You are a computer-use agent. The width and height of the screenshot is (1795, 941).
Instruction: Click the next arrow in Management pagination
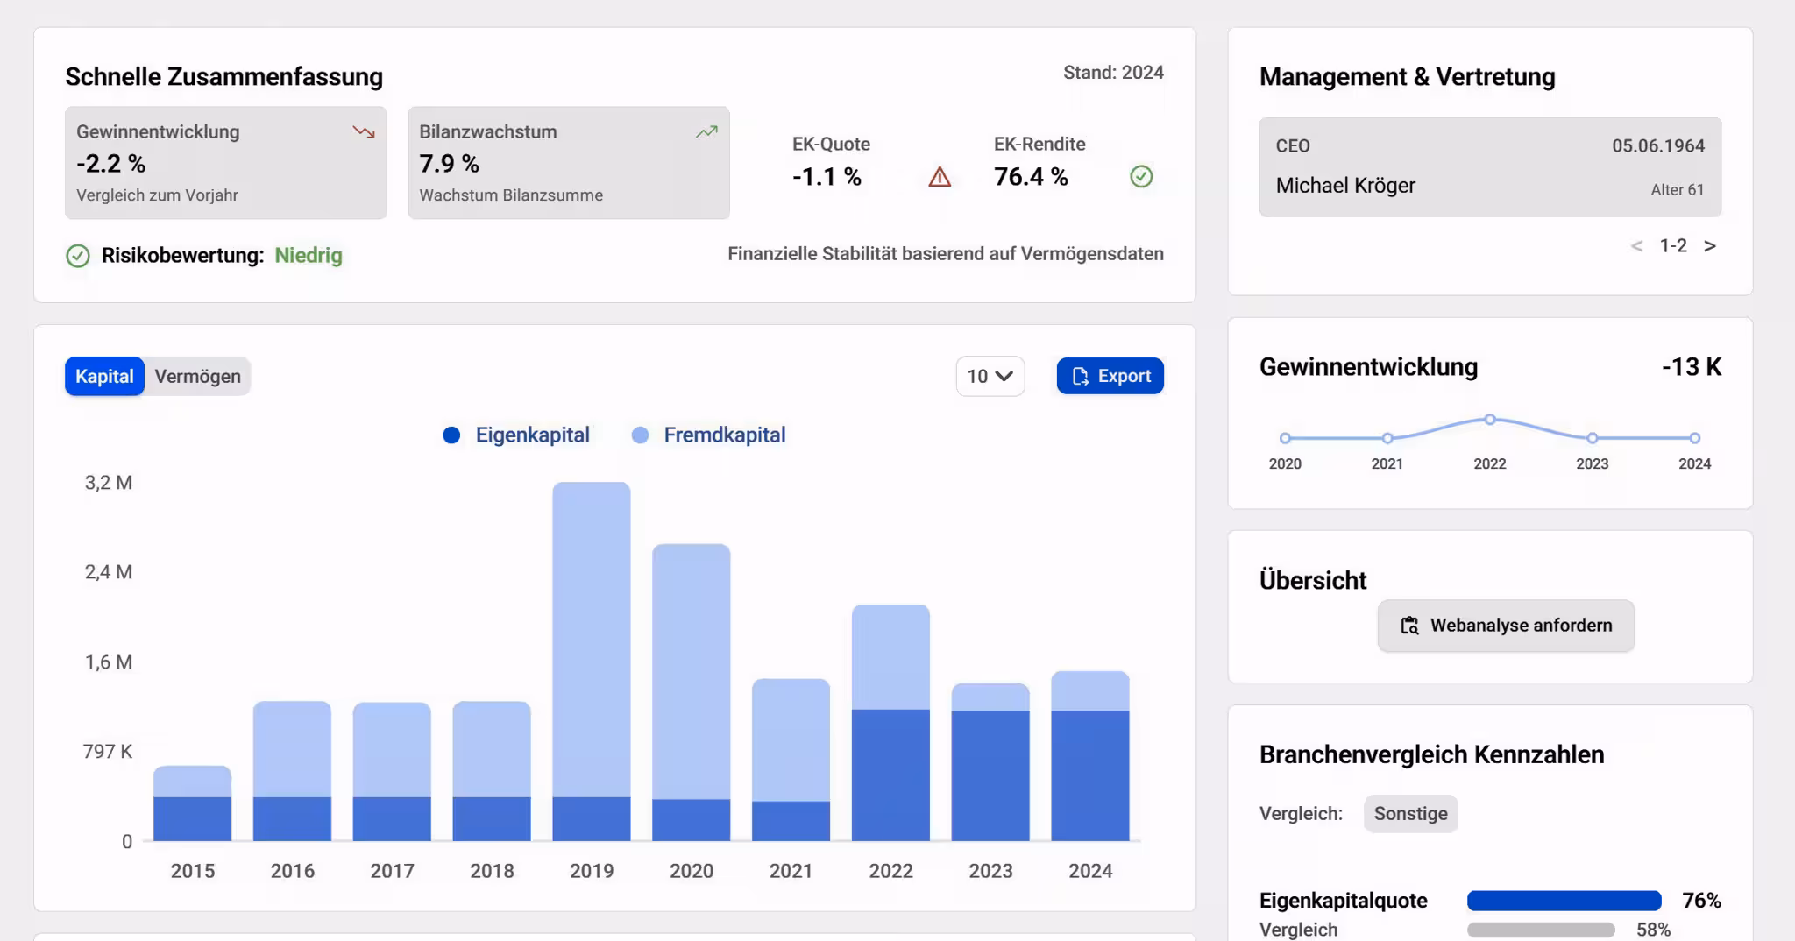1710,245
